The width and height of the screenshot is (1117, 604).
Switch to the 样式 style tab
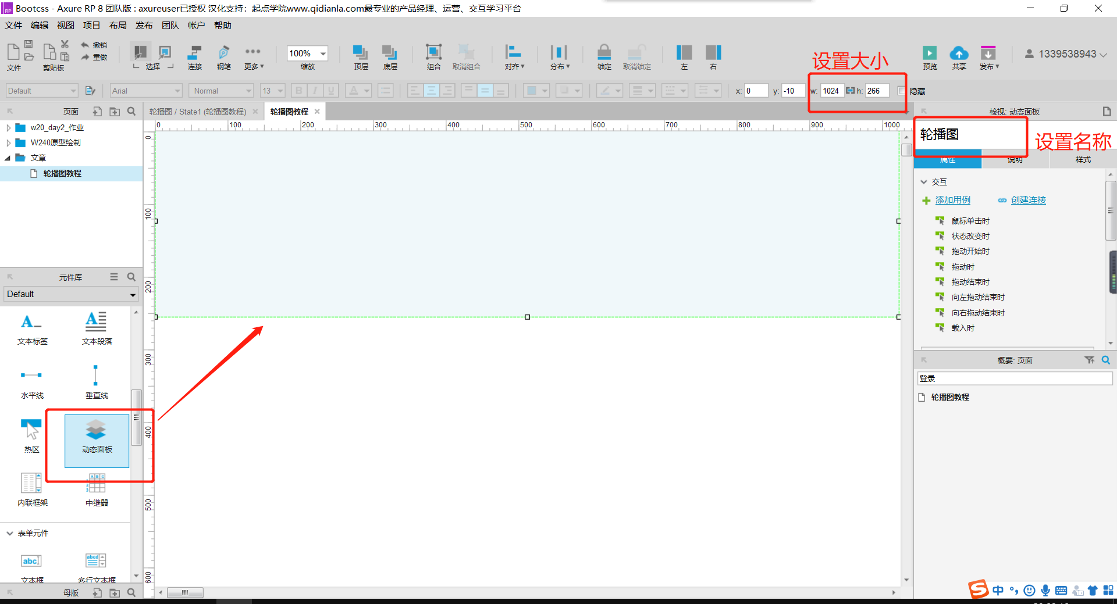pyautogui.click(x=1083, y=160)
